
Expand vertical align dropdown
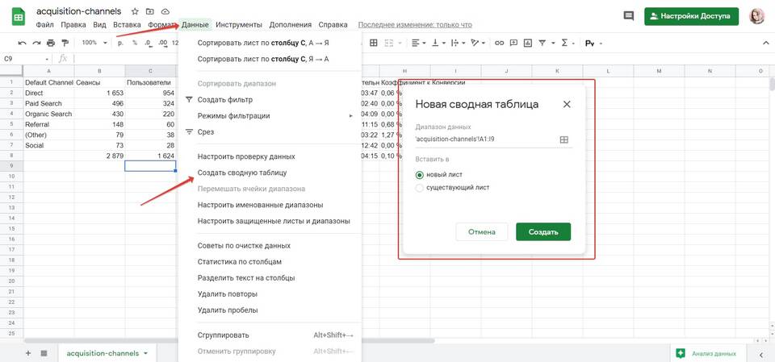coord(444,44)
